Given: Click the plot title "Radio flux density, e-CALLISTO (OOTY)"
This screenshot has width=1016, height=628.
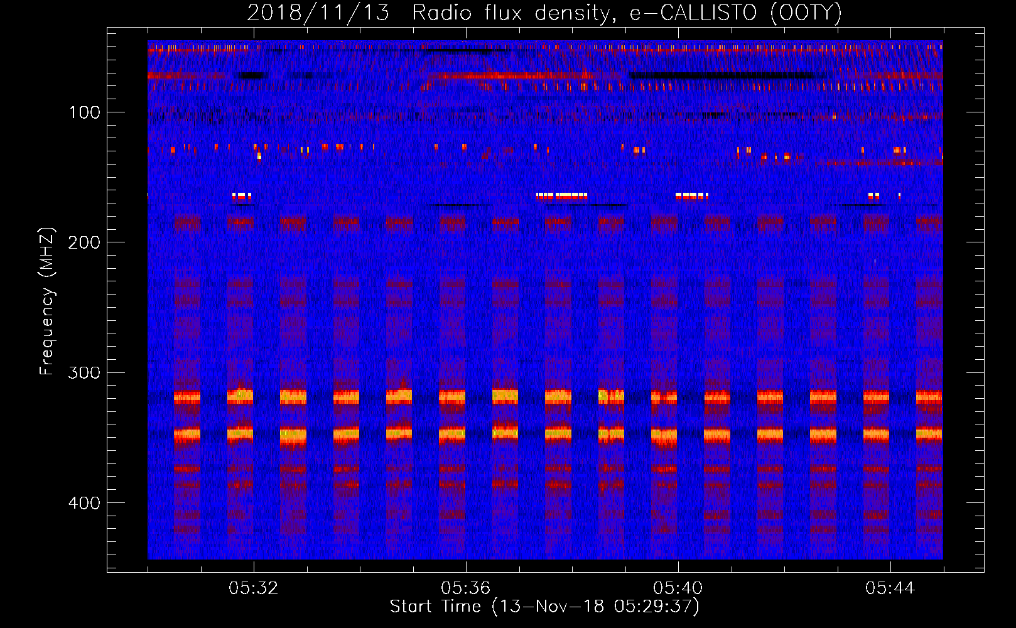Looking at the screenshot, I should 627,13.
